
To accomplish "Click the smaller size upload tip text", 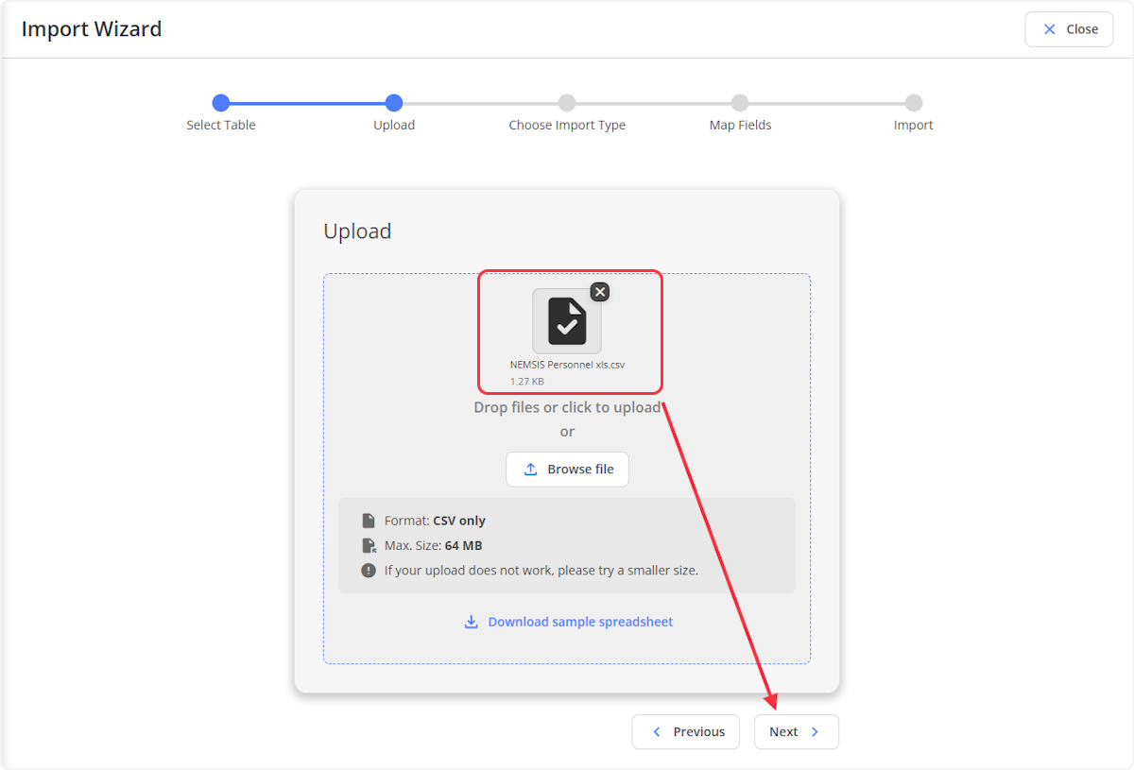I will coord(541,571).
